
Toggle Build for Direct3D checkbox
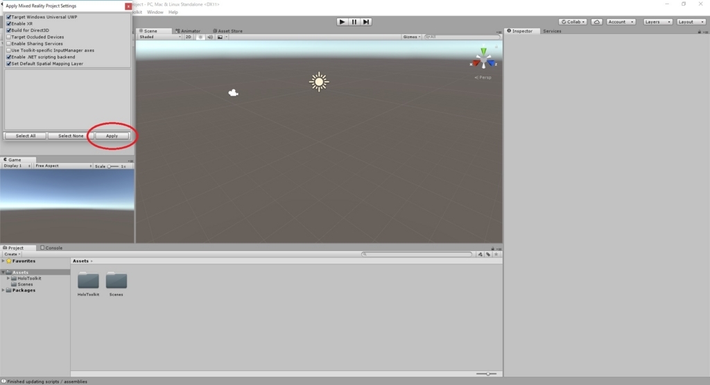(x=8, y=31)
